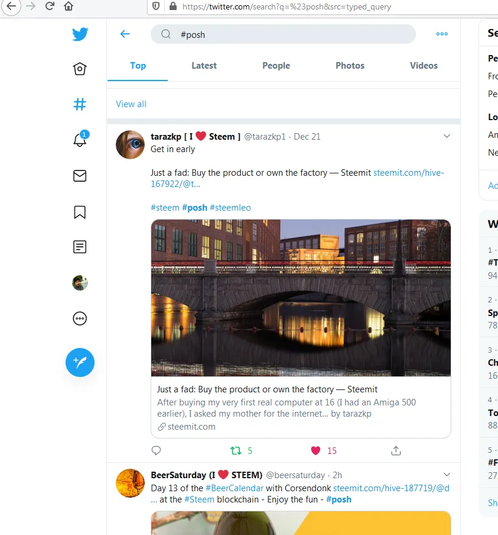Open Bookmarks icon in sidebar
498x535 pixels.
[x=80, y=212]
